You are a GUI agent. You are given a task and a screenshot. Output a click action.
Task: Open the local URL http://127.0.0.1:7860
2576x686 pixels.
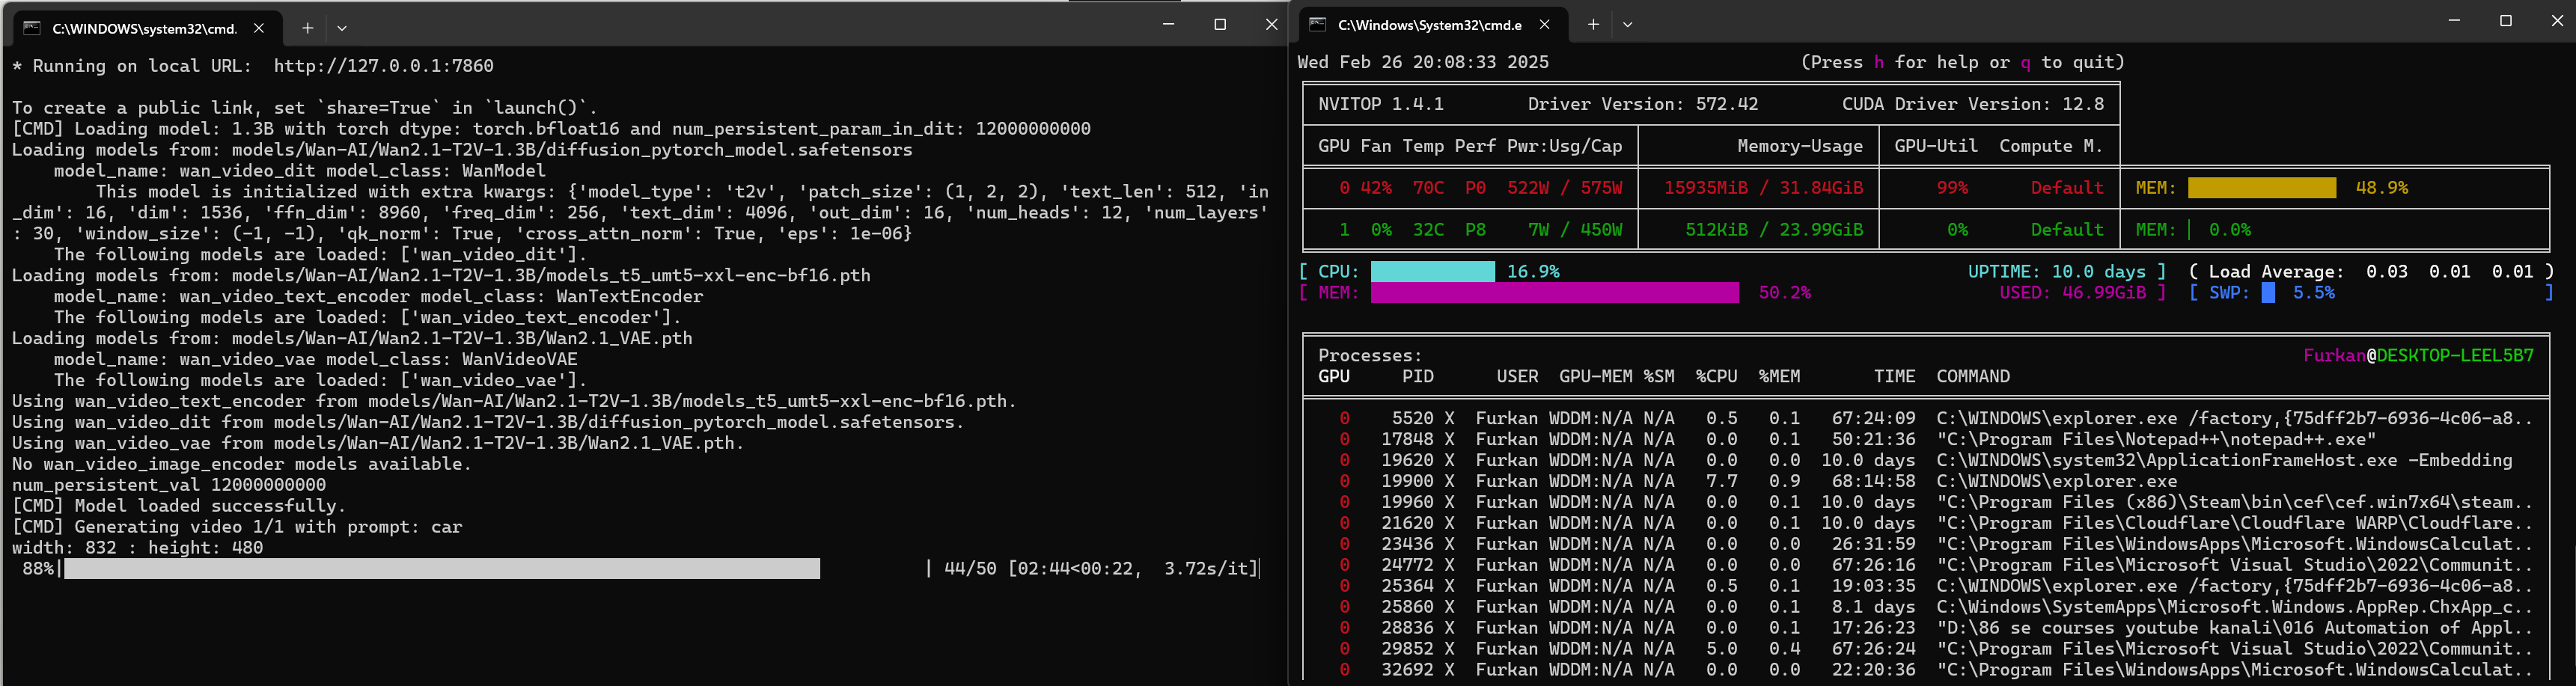[383, 66]
